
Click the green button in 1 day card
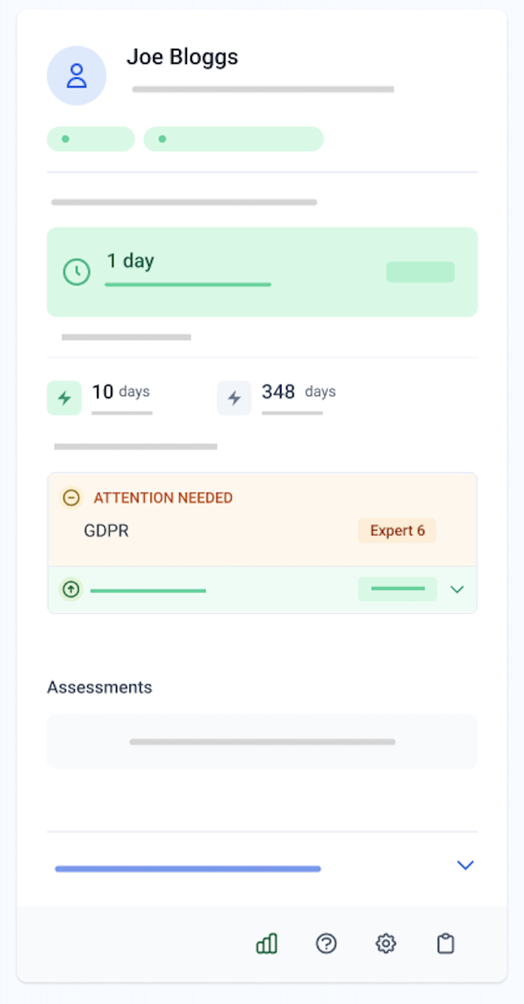pyautogui.click(x=421, y=272)
